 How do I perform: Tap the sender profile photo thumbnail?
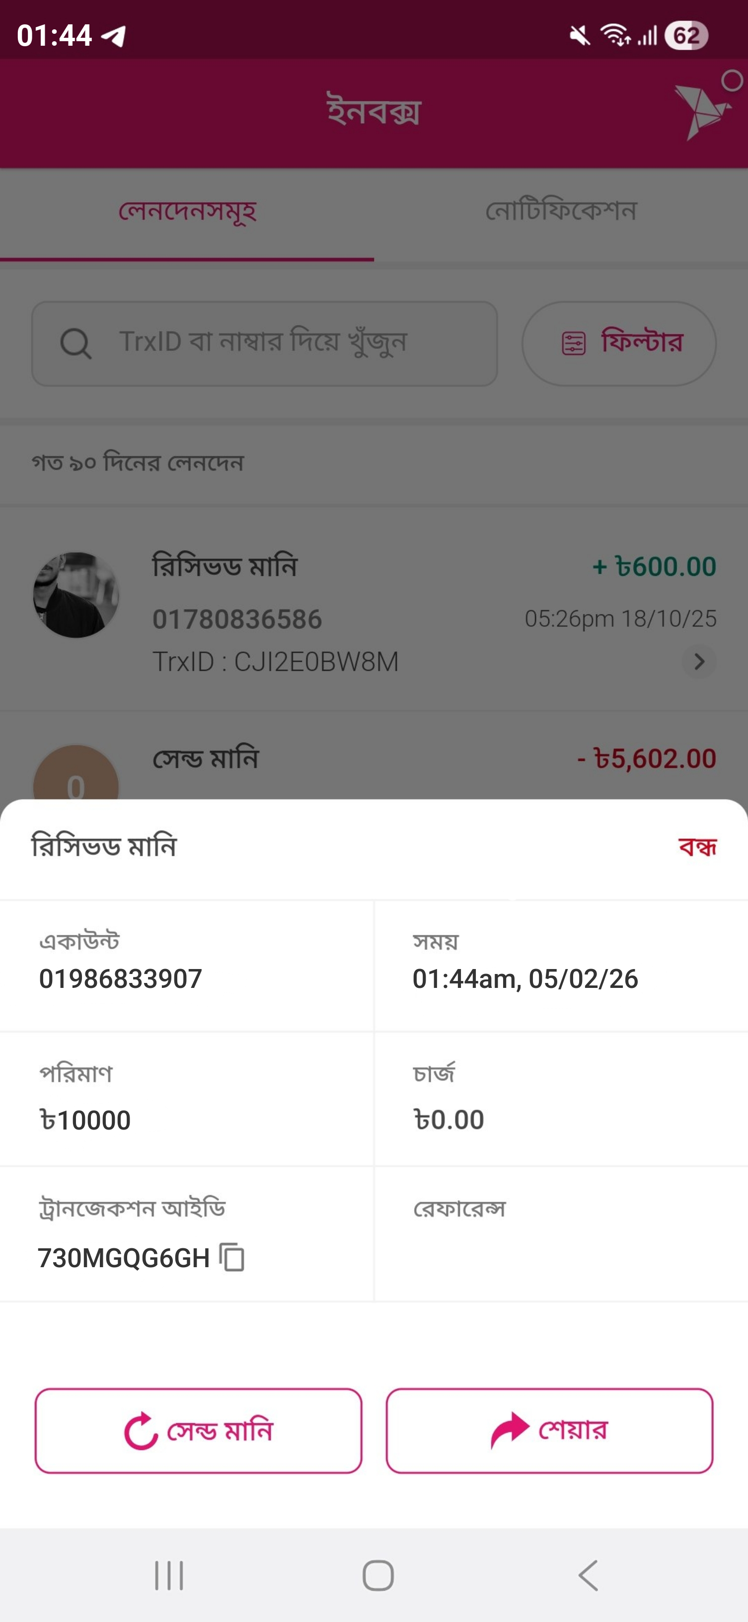click(76, 595)
